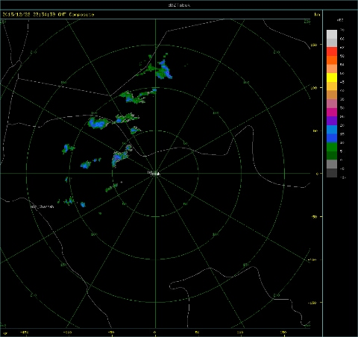The height and width of the screenshot is (337, 358).
Task: Click the yellow 45 dBZ legend swatch
Action: pyautogui.click(x=332, y=78)
